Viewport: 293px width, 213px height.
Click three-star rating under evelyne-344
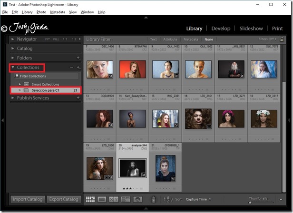pos(127,188)
